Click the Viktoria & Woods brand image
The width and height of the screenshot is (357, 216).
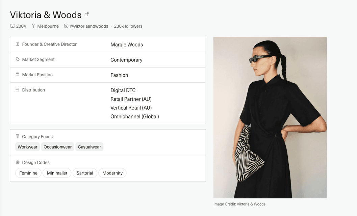(x=270, y=117)
